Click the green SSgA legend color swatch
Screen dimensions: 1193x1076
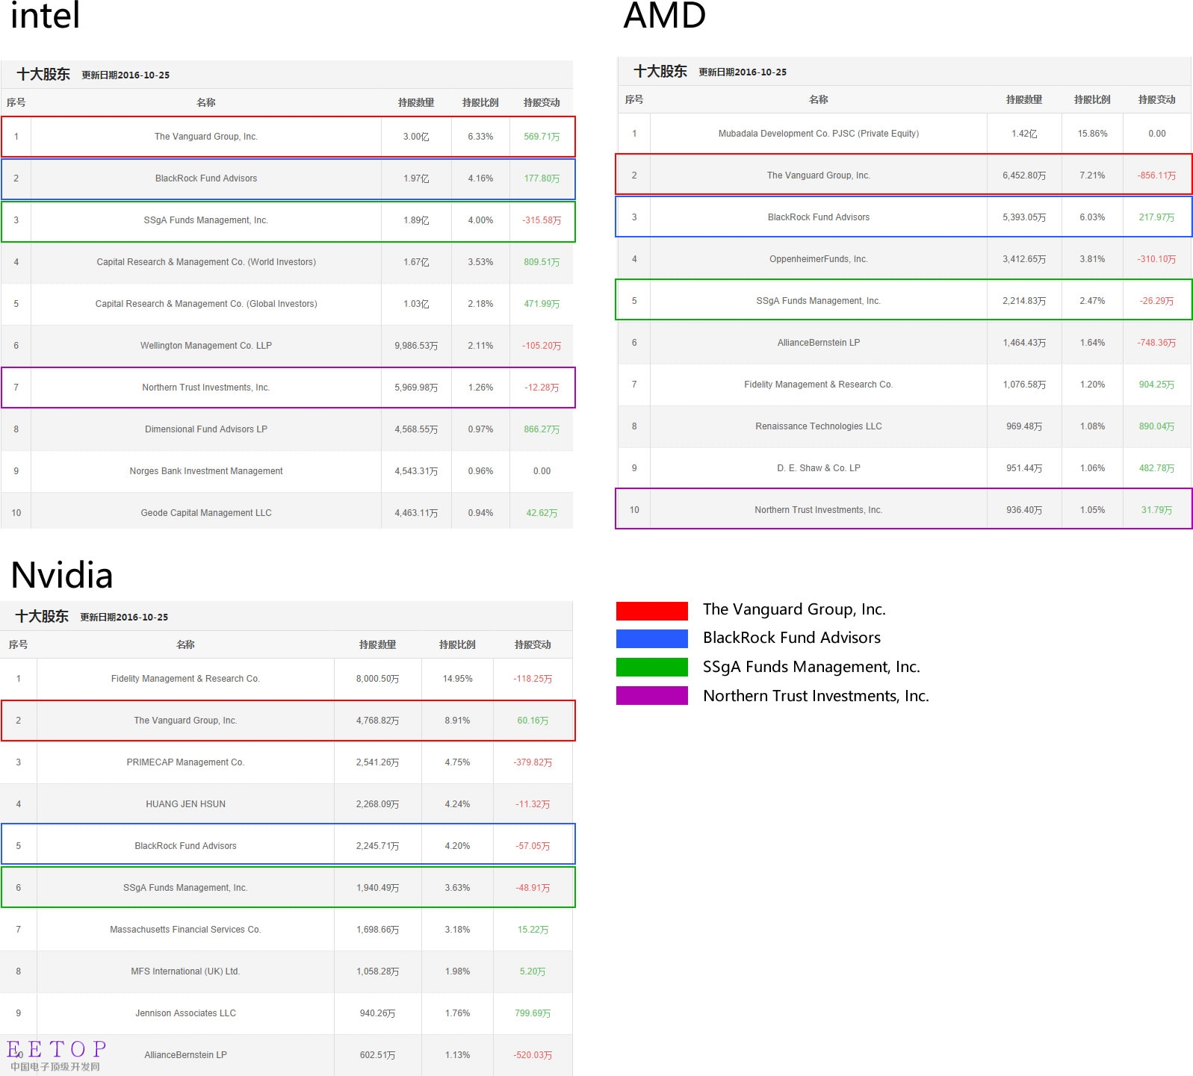[651, 667]
